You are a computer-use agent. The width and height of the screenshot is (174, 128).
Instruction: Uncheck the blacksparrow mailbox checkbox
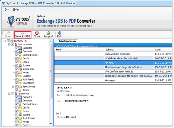click(12, 44)
